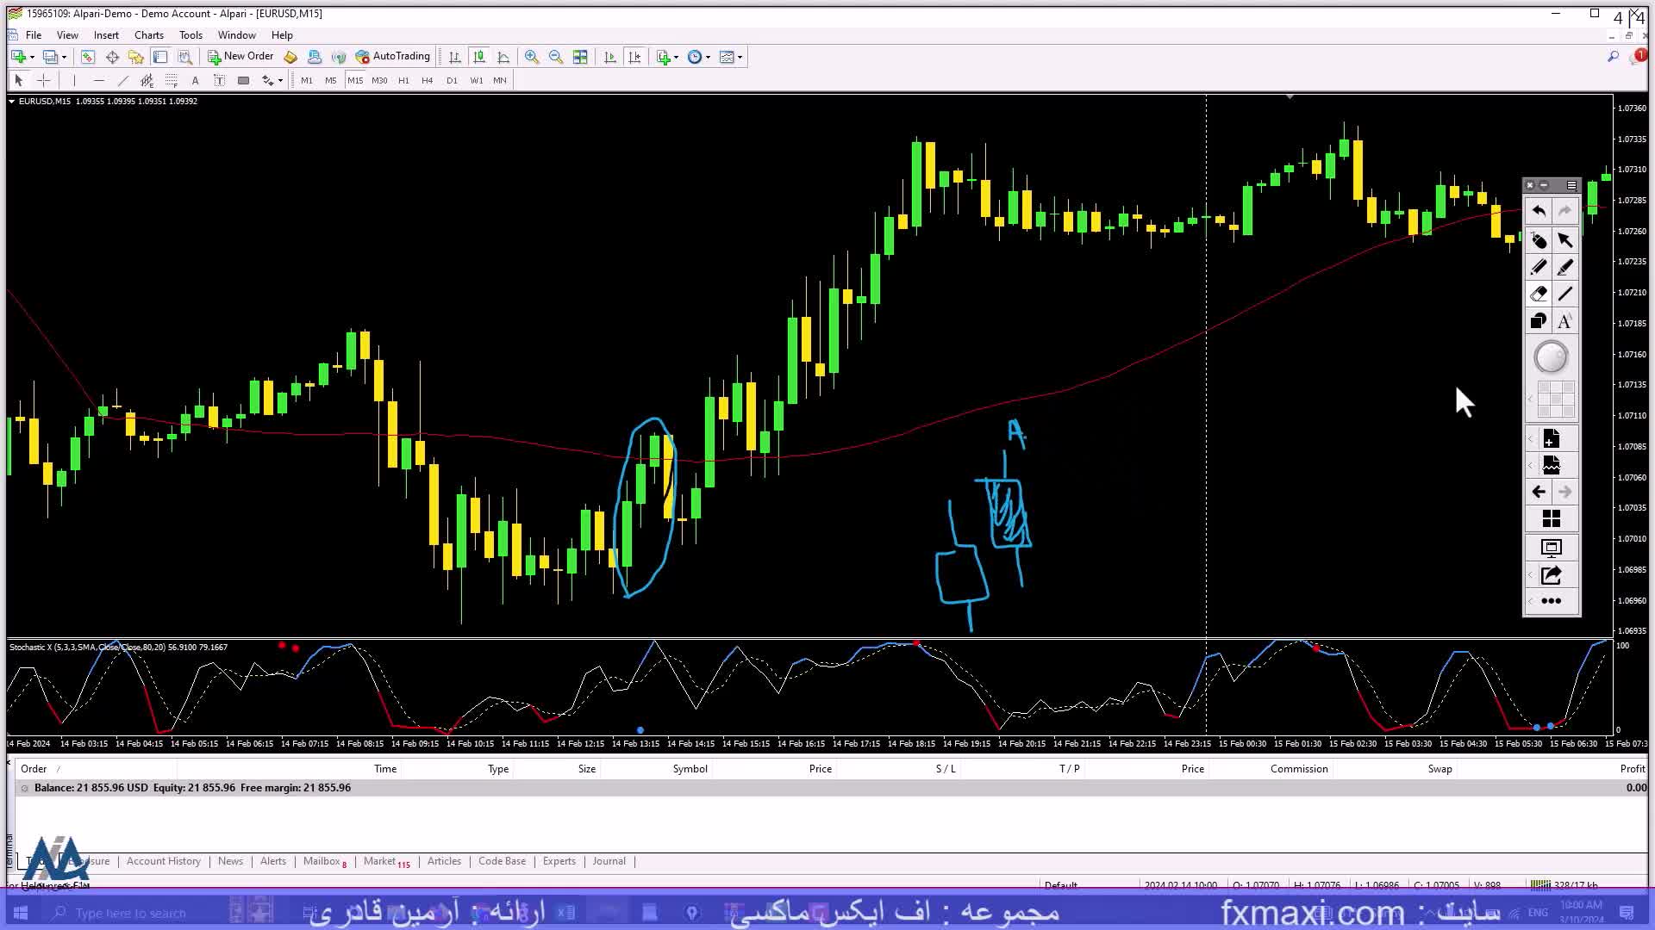Switch to Account History tab
Viewport: 1655px width, 930px height.
click(x=163, y=861)
